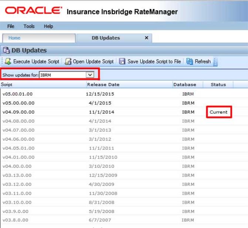Screen dimensions: 248x228
Task: Click the toolbar overflow grip
Action: point(215,62)
